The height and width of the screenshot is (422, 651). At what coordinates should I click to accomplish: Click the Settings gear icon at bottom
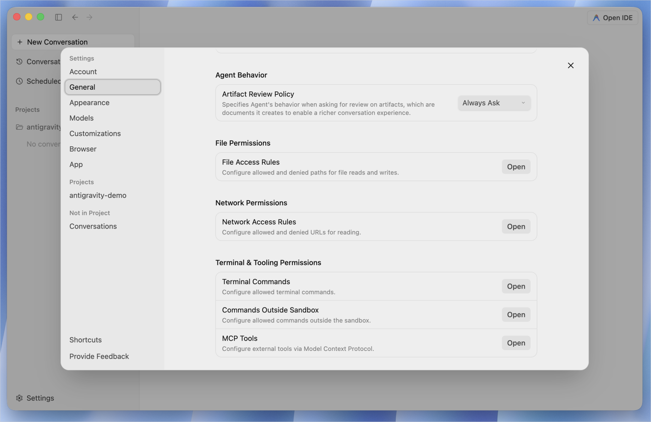point(19,398)
